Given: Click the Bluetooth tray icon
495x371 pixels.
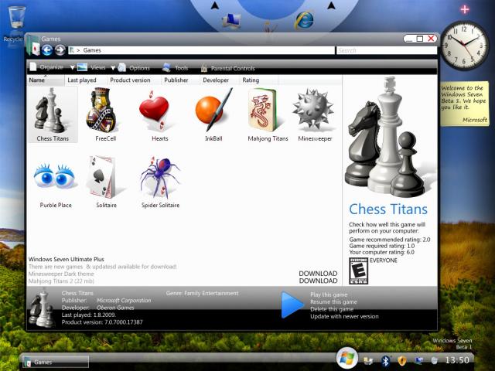Looking at the screenshot, I should 385,361.
